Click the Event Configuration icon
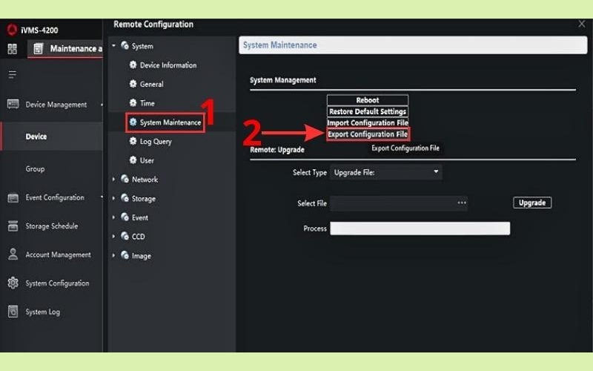This screenshot has width=593, height=371. (13, 197)
